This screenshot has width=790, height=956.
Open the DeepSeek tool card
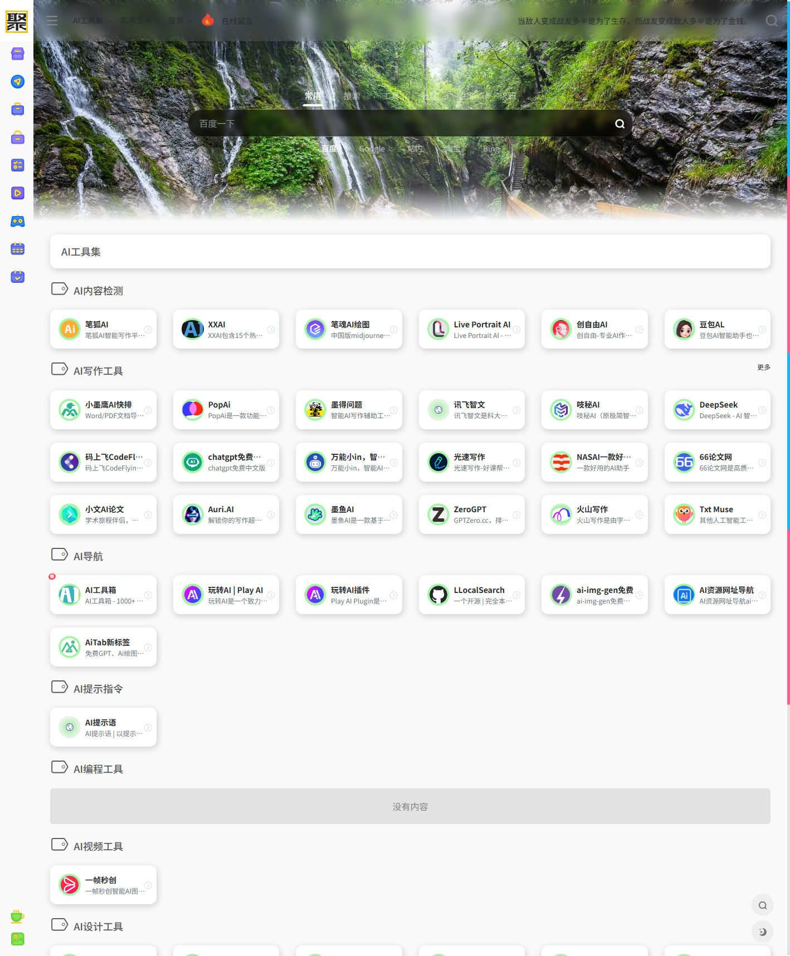coord(717,410)
